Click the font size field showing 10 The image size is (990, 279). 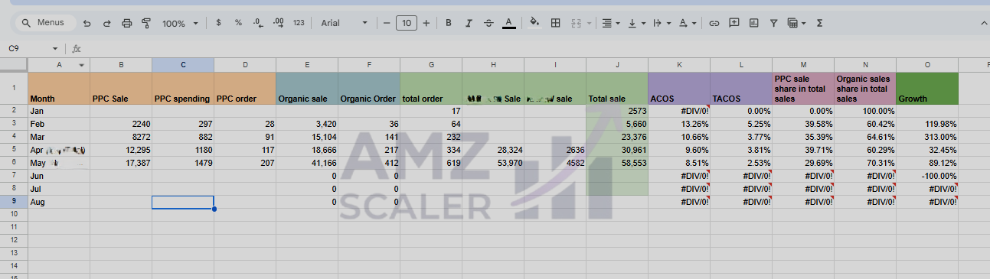click(407, 23)
